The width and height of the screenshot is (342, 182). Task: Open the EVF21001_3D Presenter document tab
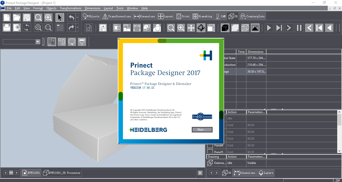pos(62,173)
